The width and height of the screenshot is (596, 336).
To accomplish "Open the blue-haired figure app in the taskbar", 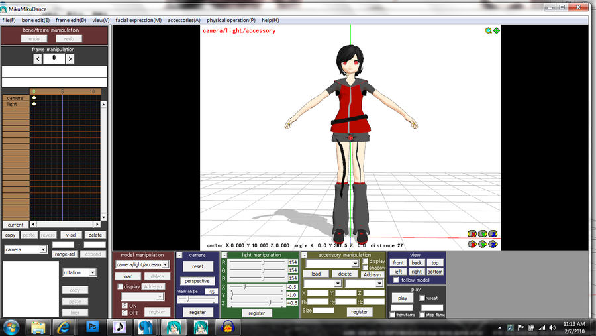I will coord(146,327).
